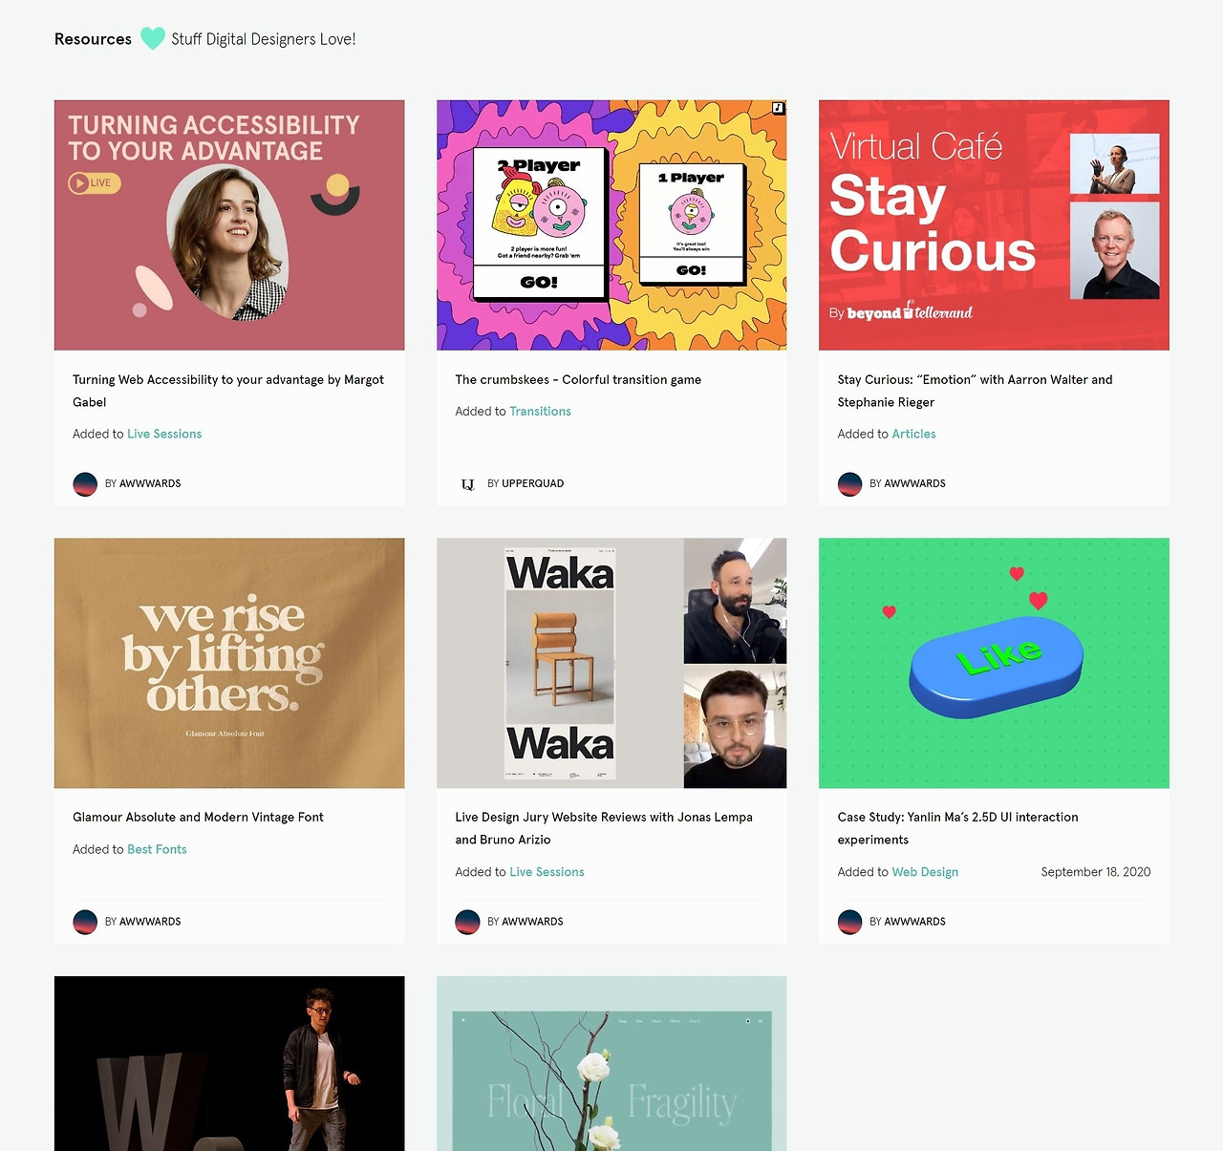This screenshot has height=1151, width=1223.
Task: Click the Awwwards avatar under Live Design Jury
Action: pos(467,922)
